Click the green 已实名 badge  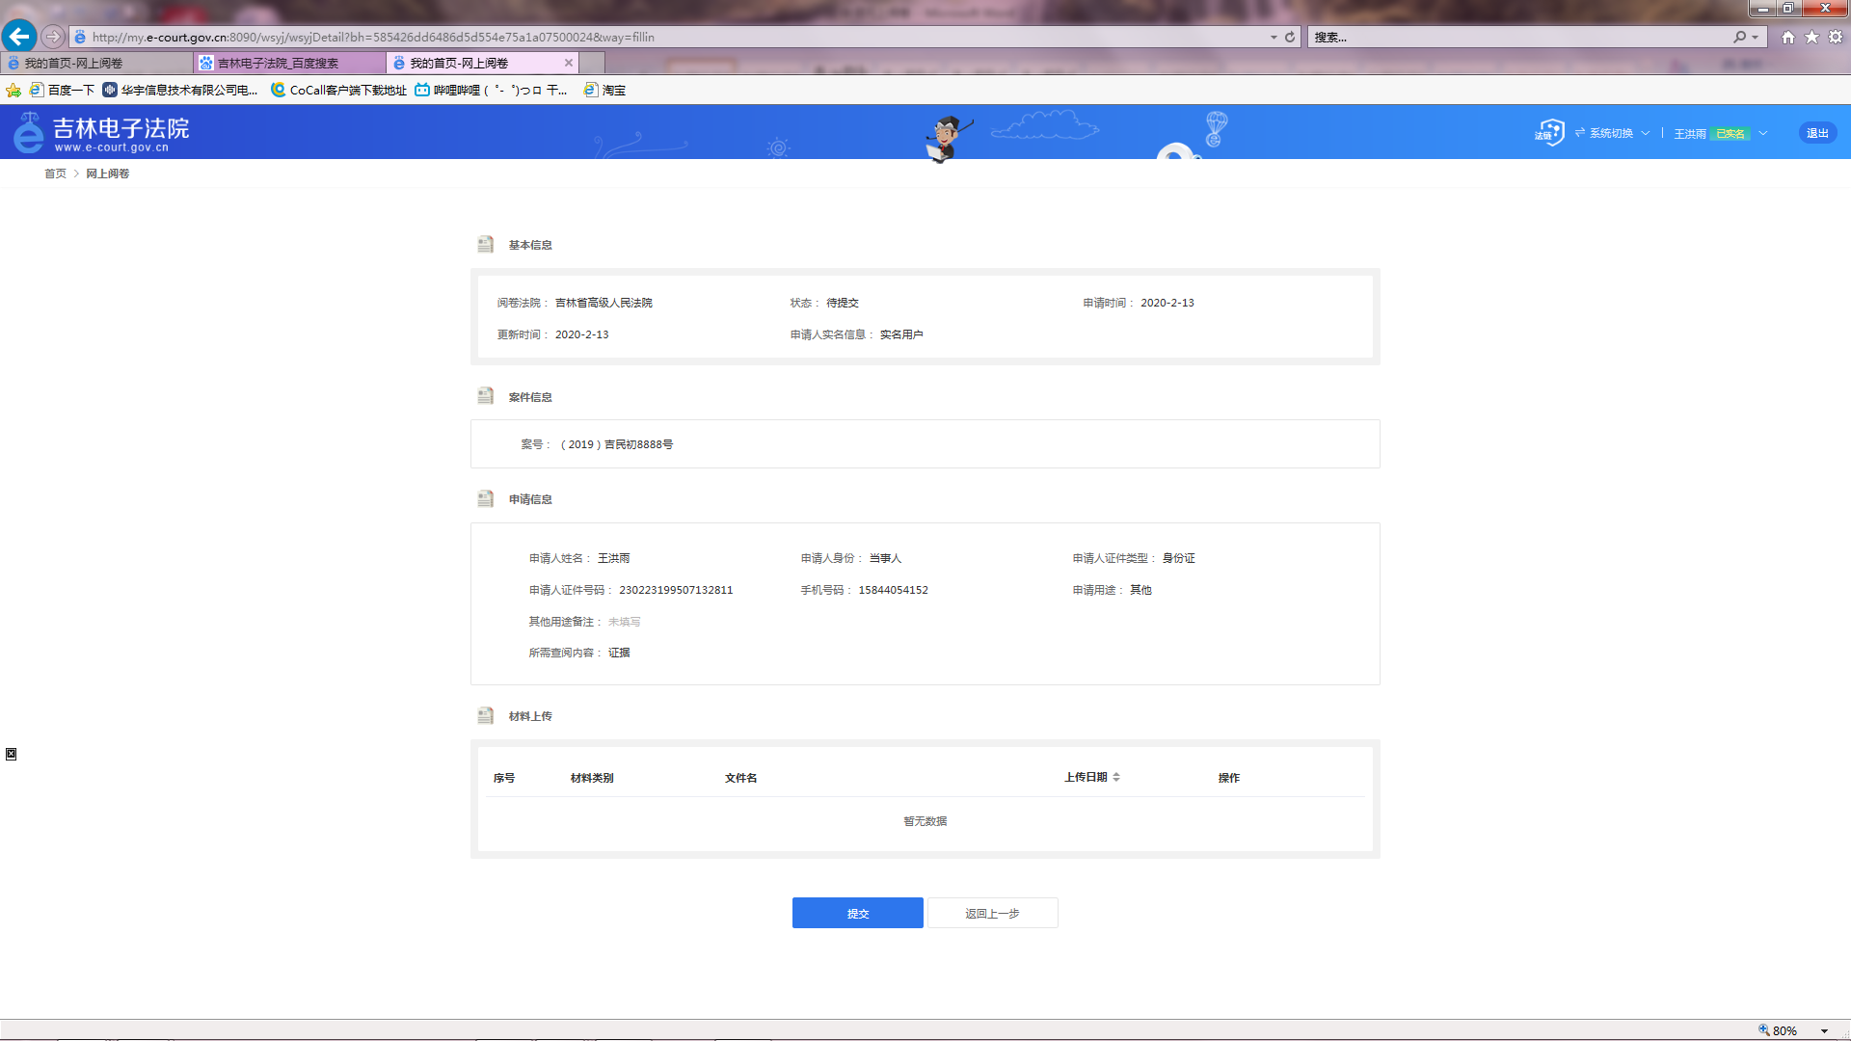[x=1730, y=134]
